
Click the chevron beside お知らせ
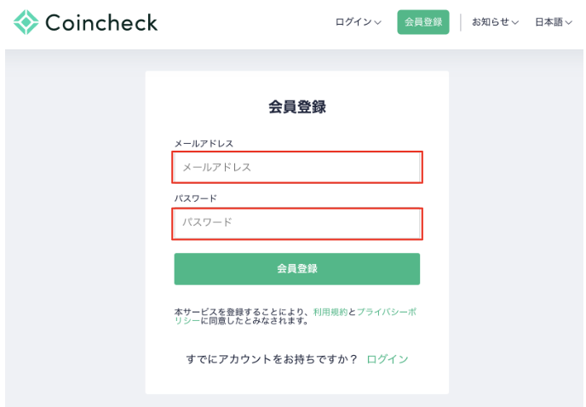[515, 23]
